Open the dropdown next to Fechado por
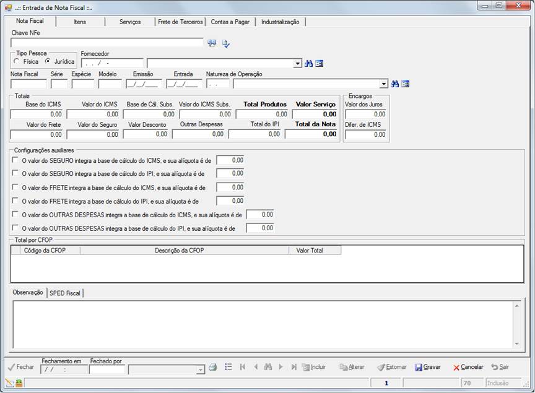 pos(200,369)
